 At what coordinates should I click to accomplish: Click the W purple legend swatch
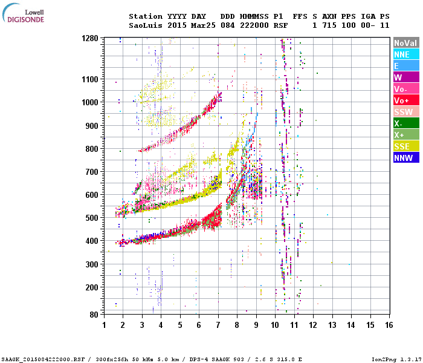pyautogui.click(x=406, y=77)
